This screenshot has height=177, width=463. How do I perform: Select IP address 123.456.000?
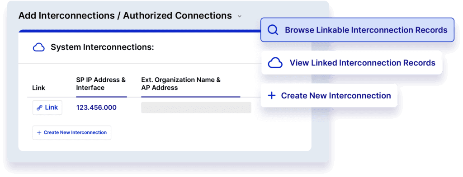[x=96, y=107]
